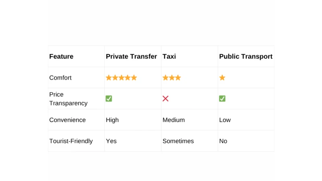Select the Medium convenience cell

[173, 120]
